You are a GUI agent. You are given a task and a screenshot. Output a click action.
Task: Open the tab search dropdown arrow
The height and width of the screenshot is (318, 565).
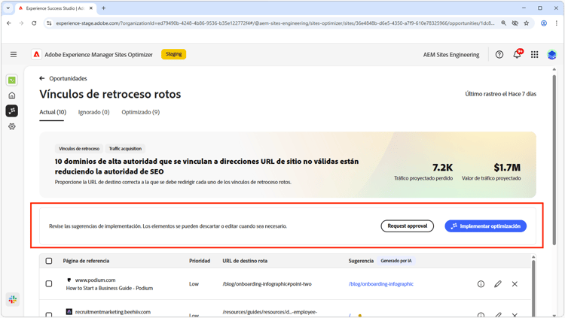(x=8, y=8)
